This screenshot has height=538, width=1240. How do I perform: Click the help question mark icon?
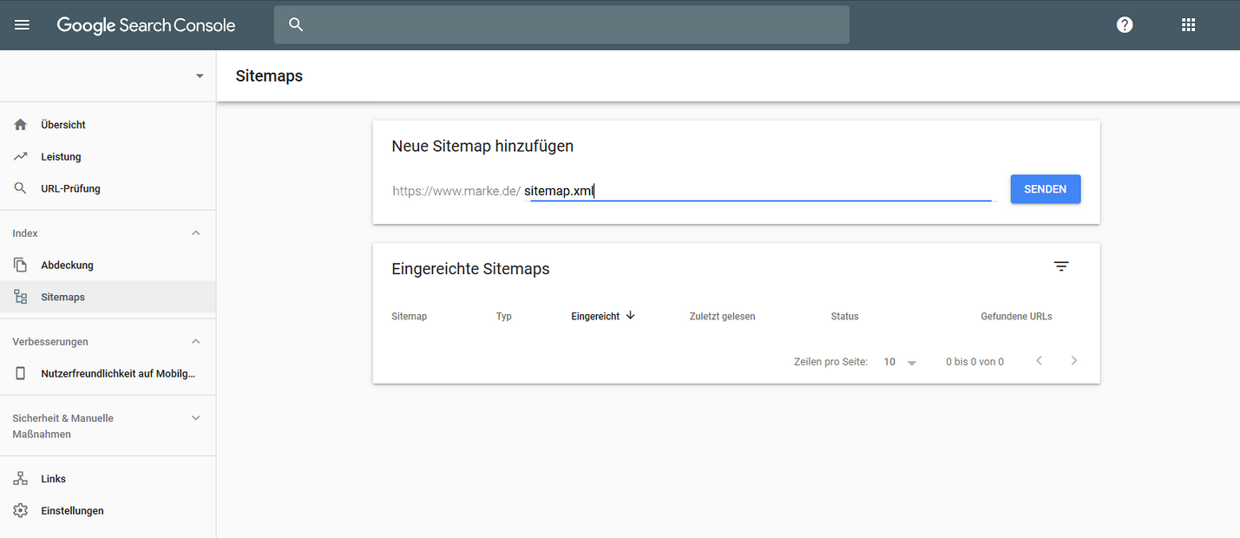click(x=1125, y=25)
